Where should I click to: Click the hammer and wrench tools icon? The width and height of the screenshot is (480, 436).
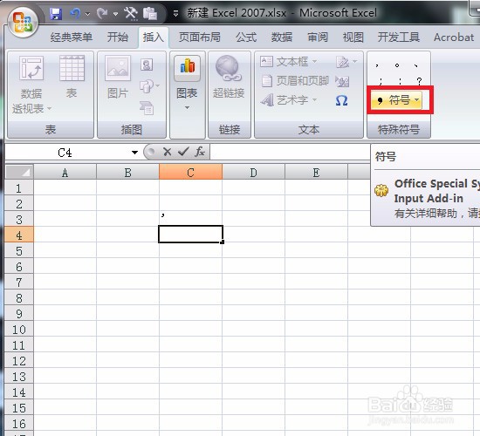coord(131,13)
